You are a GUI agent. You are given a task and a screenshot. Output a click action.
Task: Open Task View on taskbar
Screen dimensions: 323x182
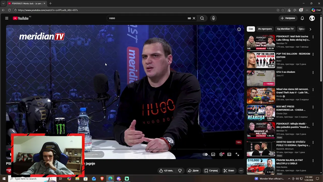tap(61, 179)
